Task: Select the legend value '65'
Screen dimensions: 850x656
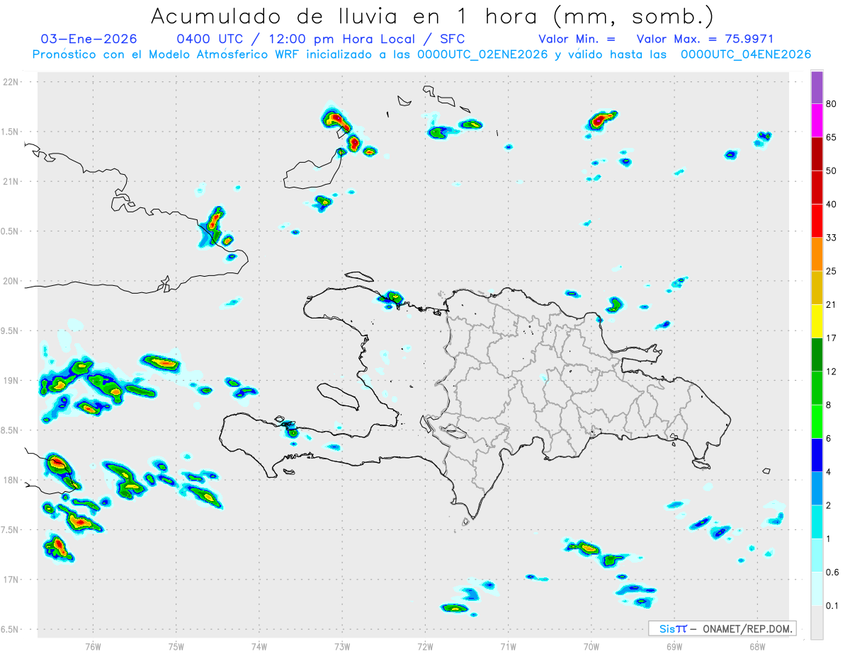Action: [x=832, y=137]
